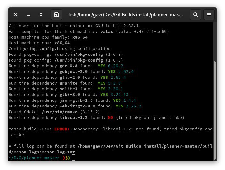Open the hamburger menu

pyautogui.click(x=209, y=15)
